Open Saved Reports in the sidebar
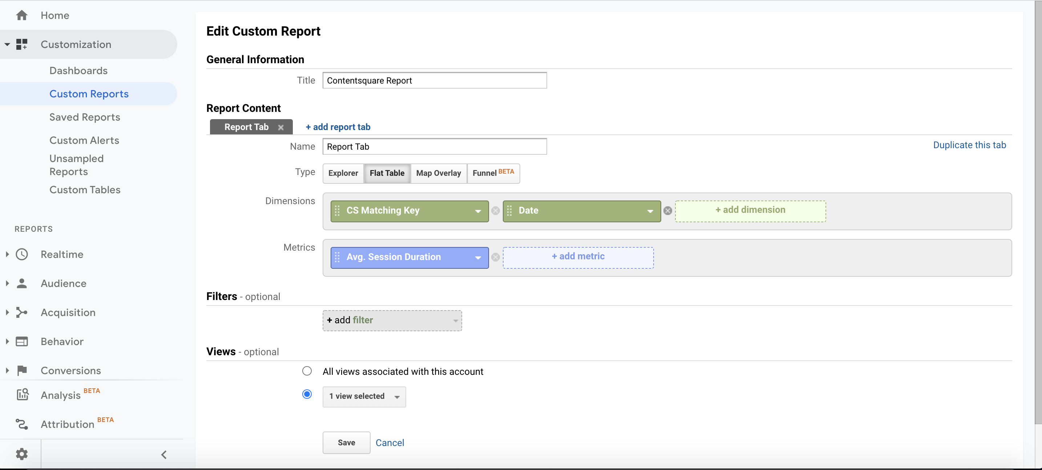Viewport: 1042px width, 470px height. pos(85,117)
